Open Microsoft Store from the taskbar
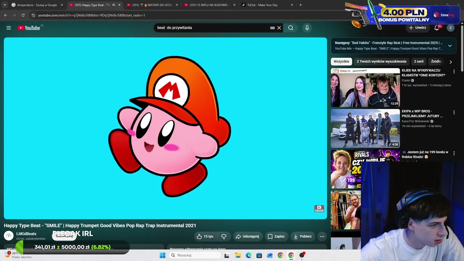The width and height of the screenshot is (464, 261). [259, 255]
